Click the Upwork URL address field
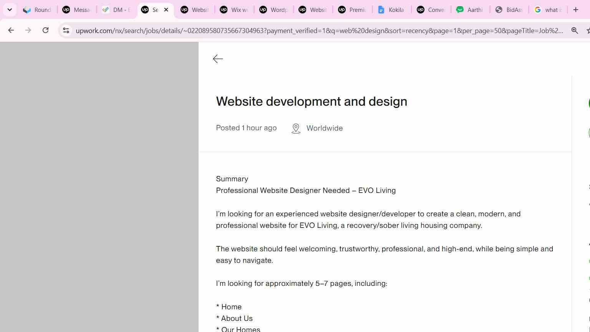Viewport: 590px width, 332px height. 320,30
